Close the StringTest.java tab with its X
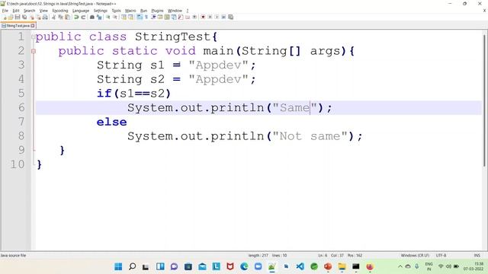Viewport: 488px width, 274px height. coord(33,26)
